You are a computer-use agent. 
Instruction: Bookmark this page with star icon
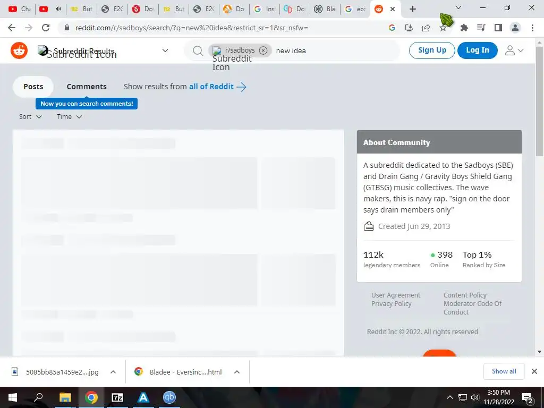(x=443, y=28)
